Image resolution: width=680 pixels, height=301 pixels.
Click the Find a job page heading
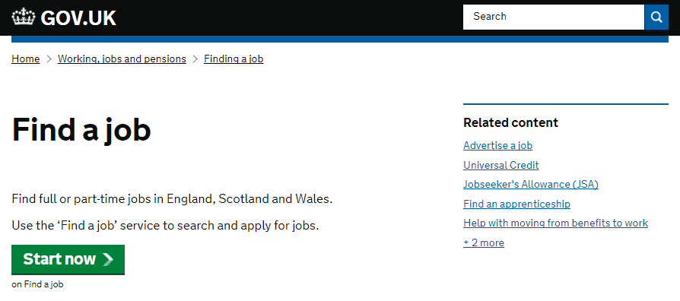coord(81,130)
